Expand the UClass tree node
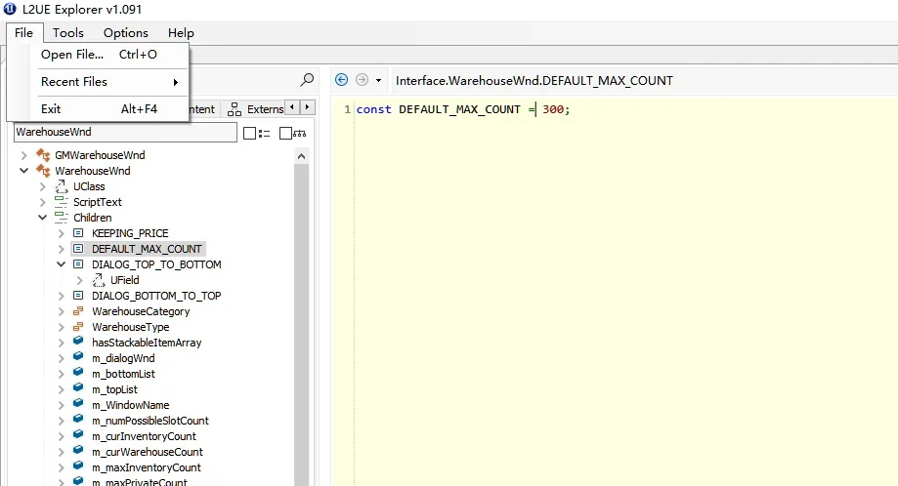The image size is (898, 486). tap(42, 186)
